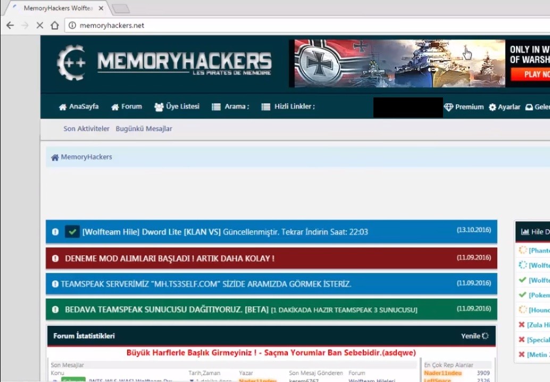Image resolution: width=550 pixels, height=382 pixels.
Task: Click exclamation icon on BEDAVA TEAMSPEAK bar
Action: pyautogui.click(x=55, y=310)
